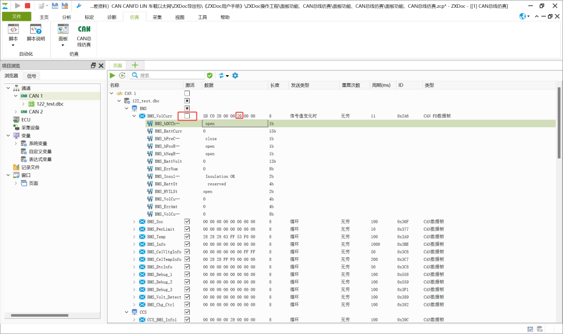
Task: Expand CAN 2 in project tree
Action: click(x=16, y=112)
